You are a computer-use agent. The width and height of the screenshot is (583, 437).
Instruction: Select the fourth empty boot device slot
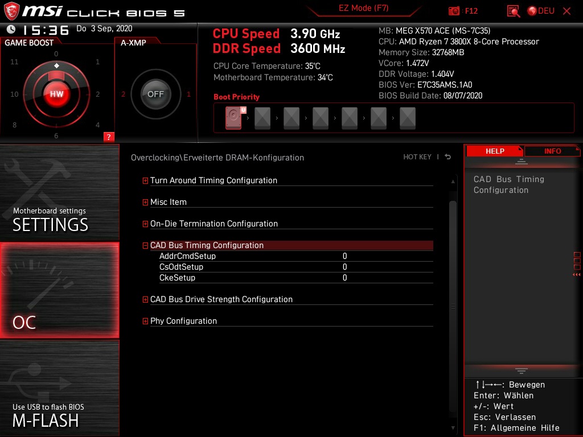[x=321, y=118]
